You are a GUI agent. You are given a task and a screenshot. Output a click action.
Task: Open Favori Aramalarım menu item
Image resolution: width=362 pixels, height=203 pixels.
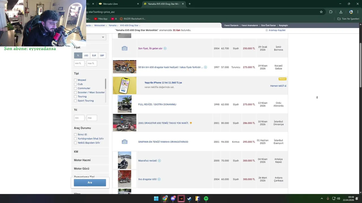(x=250, y=25)
